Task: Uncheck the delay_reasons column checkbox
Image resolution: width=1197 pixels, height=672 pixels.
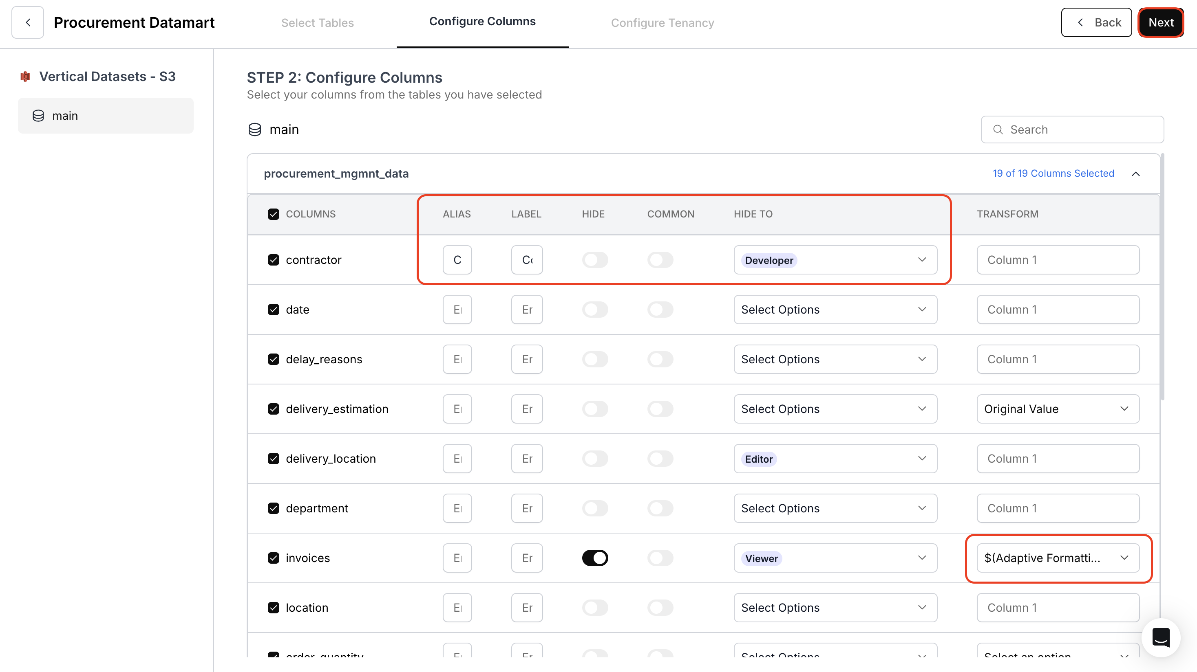Action: coord(273,359)
